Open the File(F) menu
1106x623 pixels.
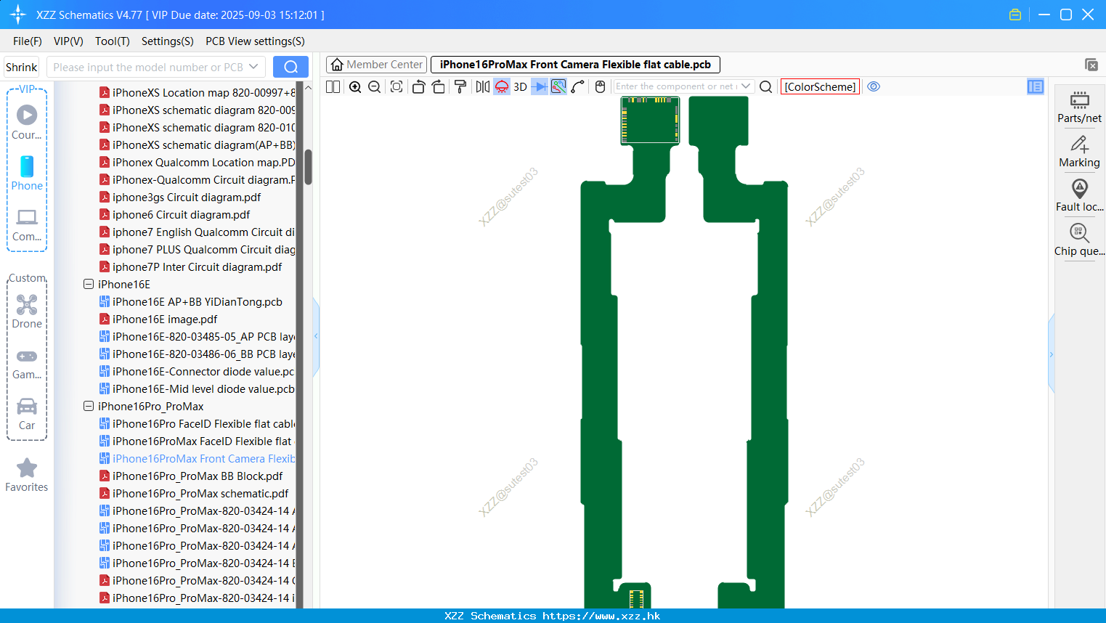(x=28, y=41)
